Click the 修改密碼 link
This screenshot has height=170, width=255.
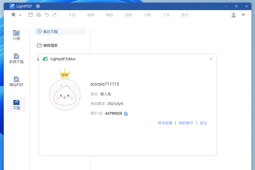pos(165,123)
